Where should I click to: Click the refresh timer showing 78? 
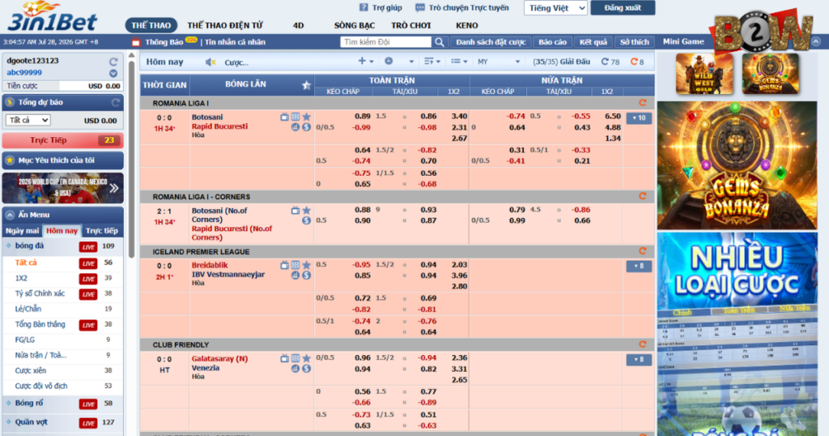(610, 62)
